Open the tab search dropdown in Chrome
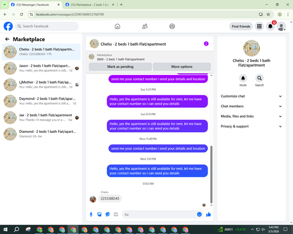293x234 pixels. [x=5, y=5]
